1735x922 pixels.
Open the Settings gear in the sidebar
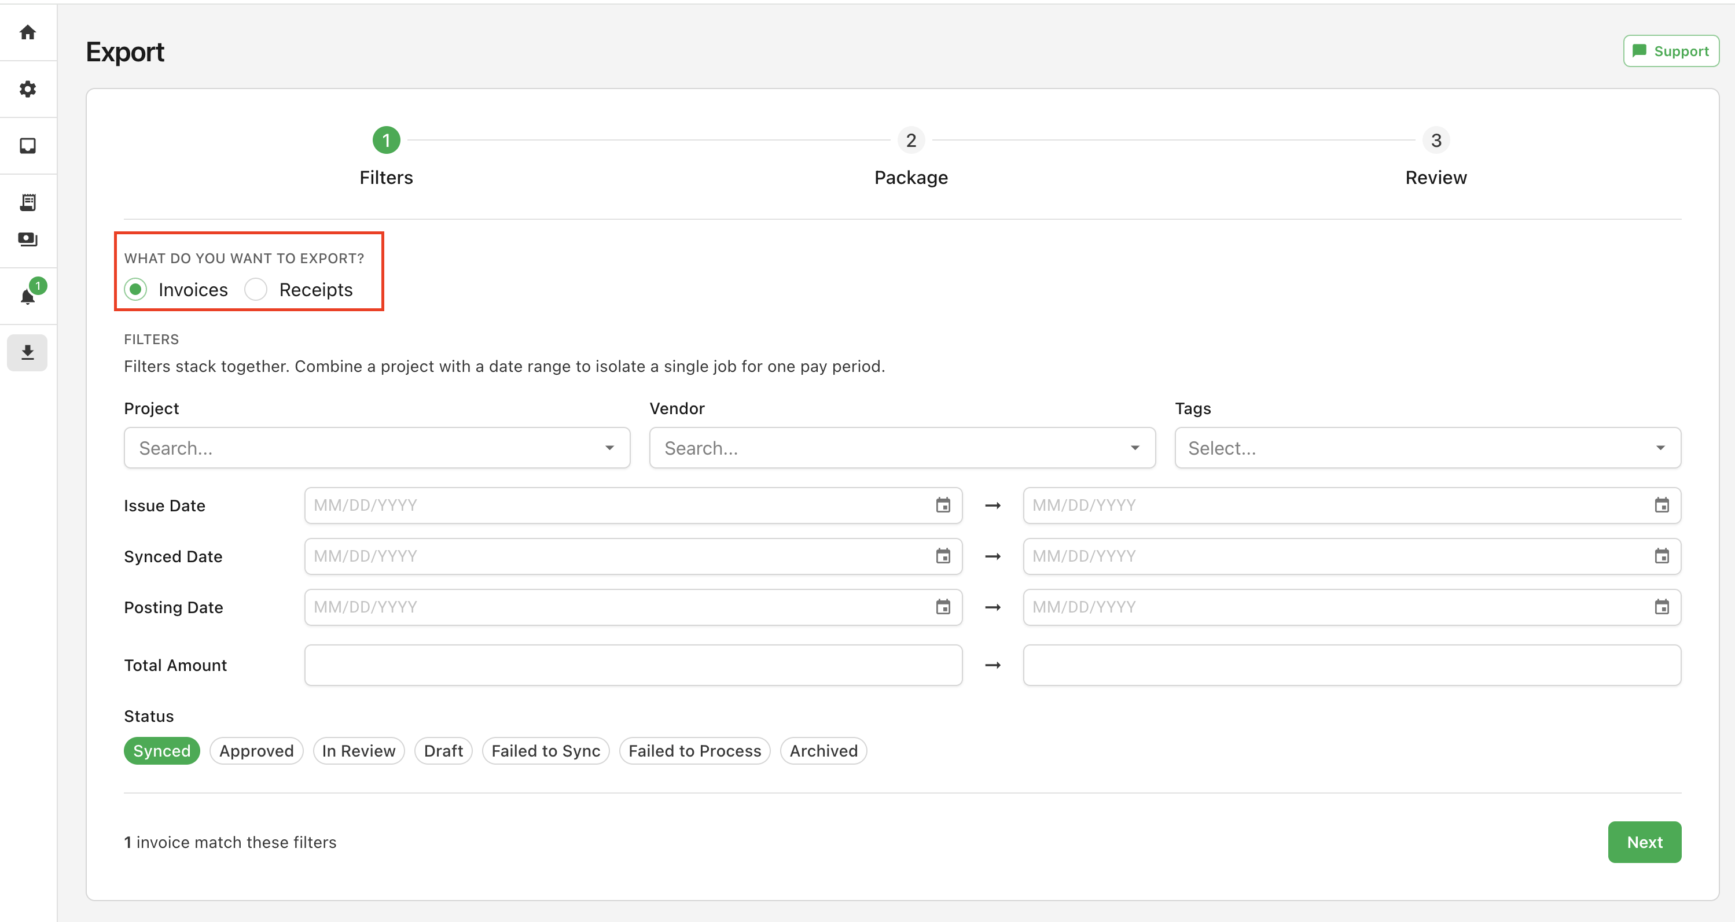[28, 89]
